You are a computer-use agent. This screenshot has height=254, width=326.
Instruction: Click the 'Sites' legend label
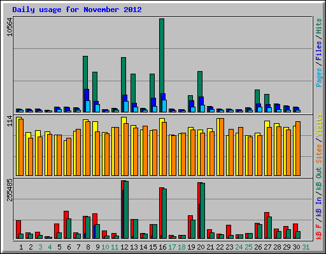[x=318, y=154]
